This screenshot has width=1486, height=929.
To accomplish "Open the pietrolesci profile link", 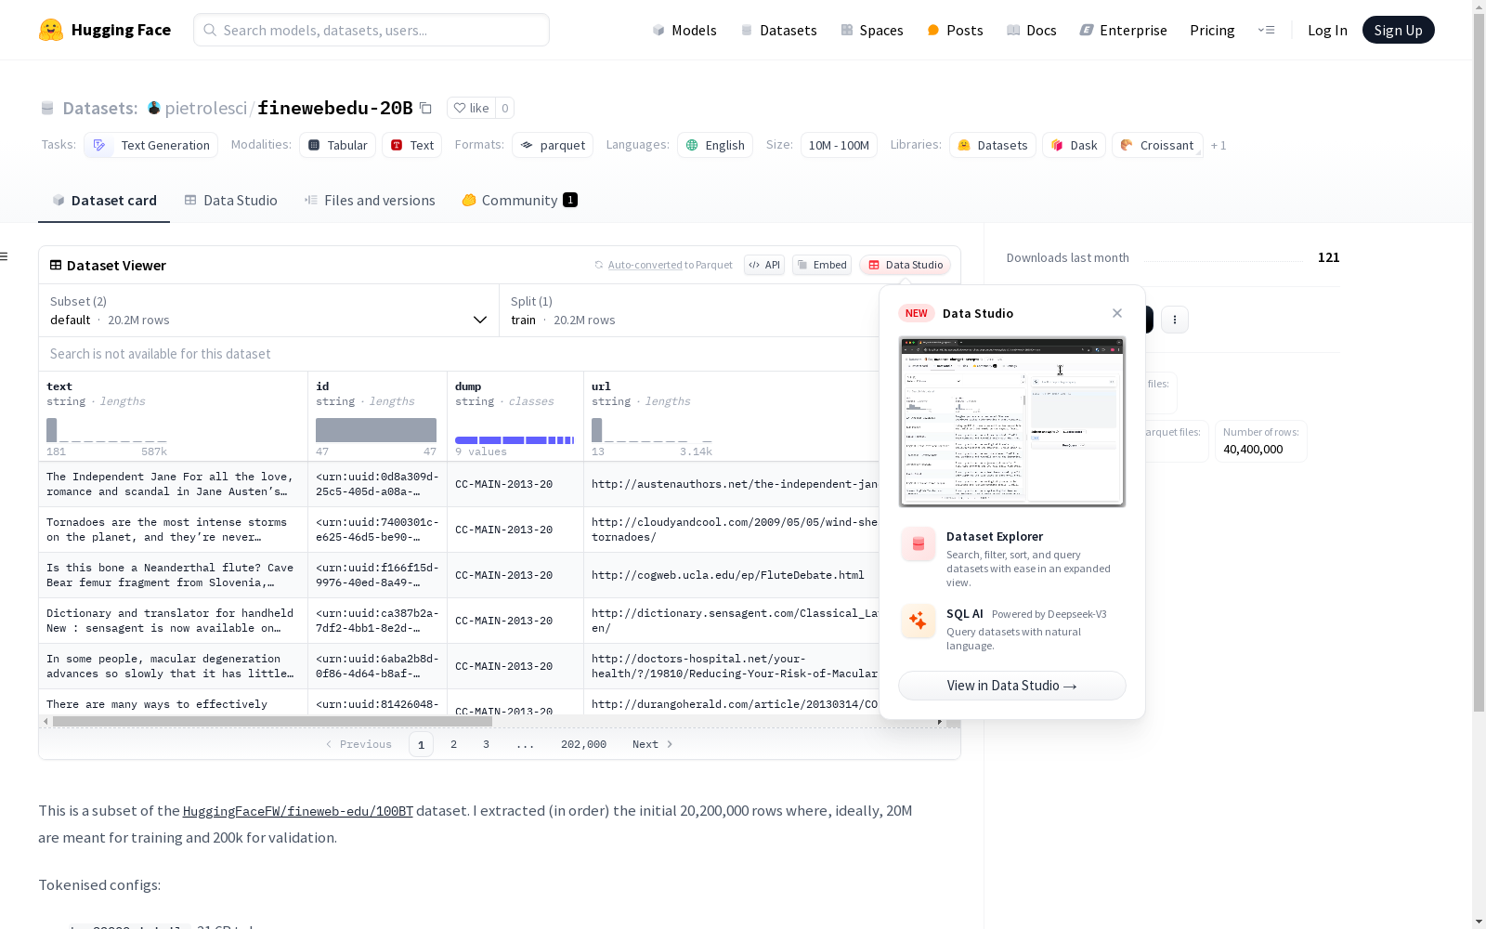I will (206, 108).
